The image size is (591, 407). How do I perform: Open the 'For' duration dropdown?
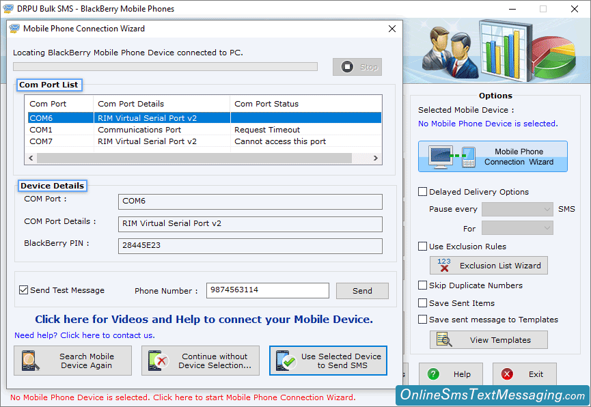[x=517, y=228]
